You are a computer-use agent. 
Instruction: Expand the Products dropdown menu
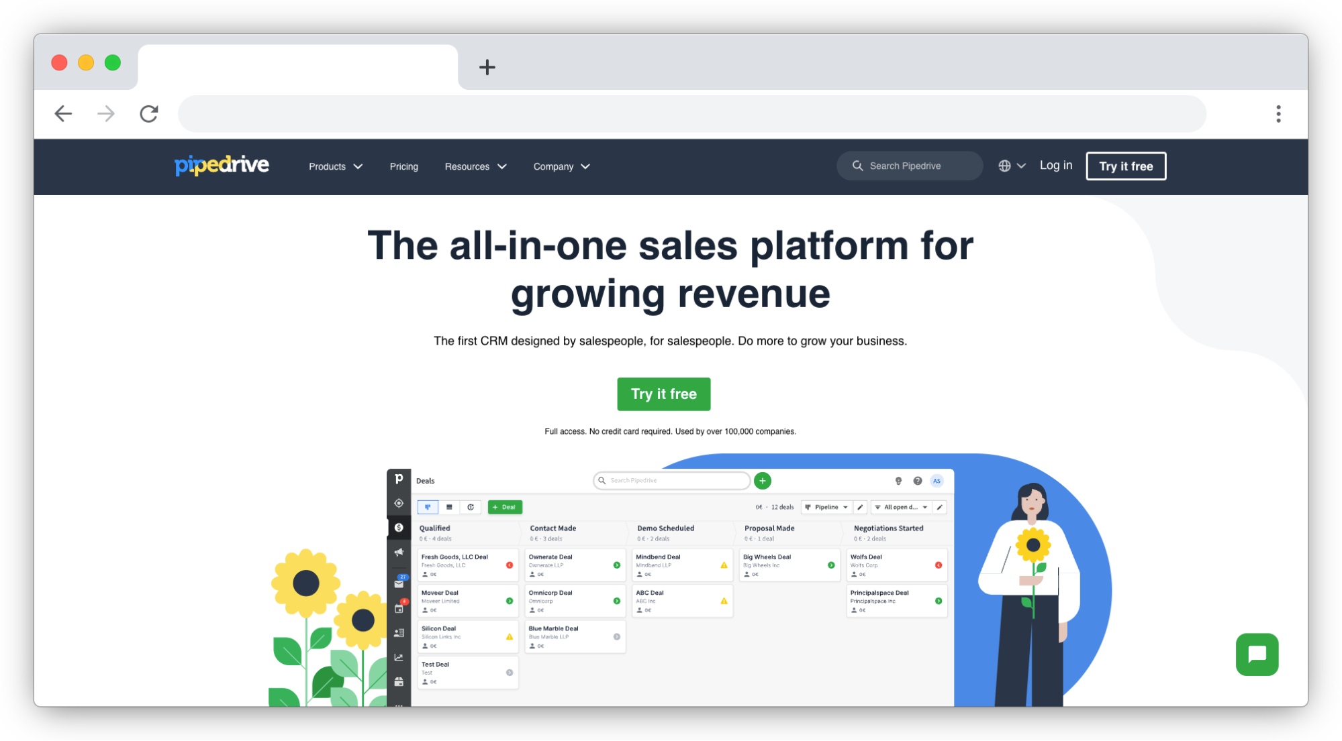[x=334, y=166]
